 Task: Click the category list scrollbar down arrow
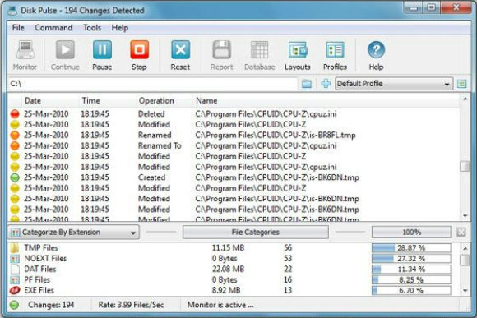[x=465, y=291]
